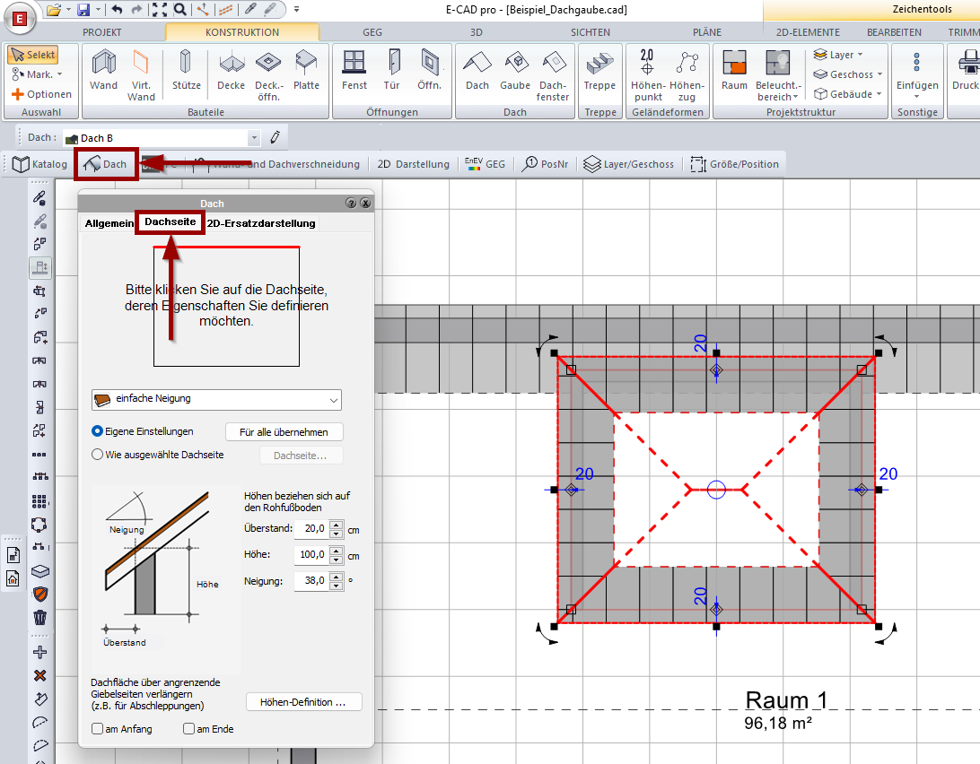Select the Treppe staircase tool

(599, 70)
